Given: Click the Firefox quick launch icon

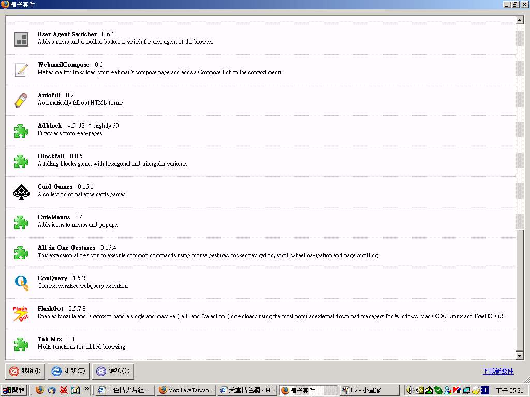Looking at the screenshot, I should coord(39,390).
